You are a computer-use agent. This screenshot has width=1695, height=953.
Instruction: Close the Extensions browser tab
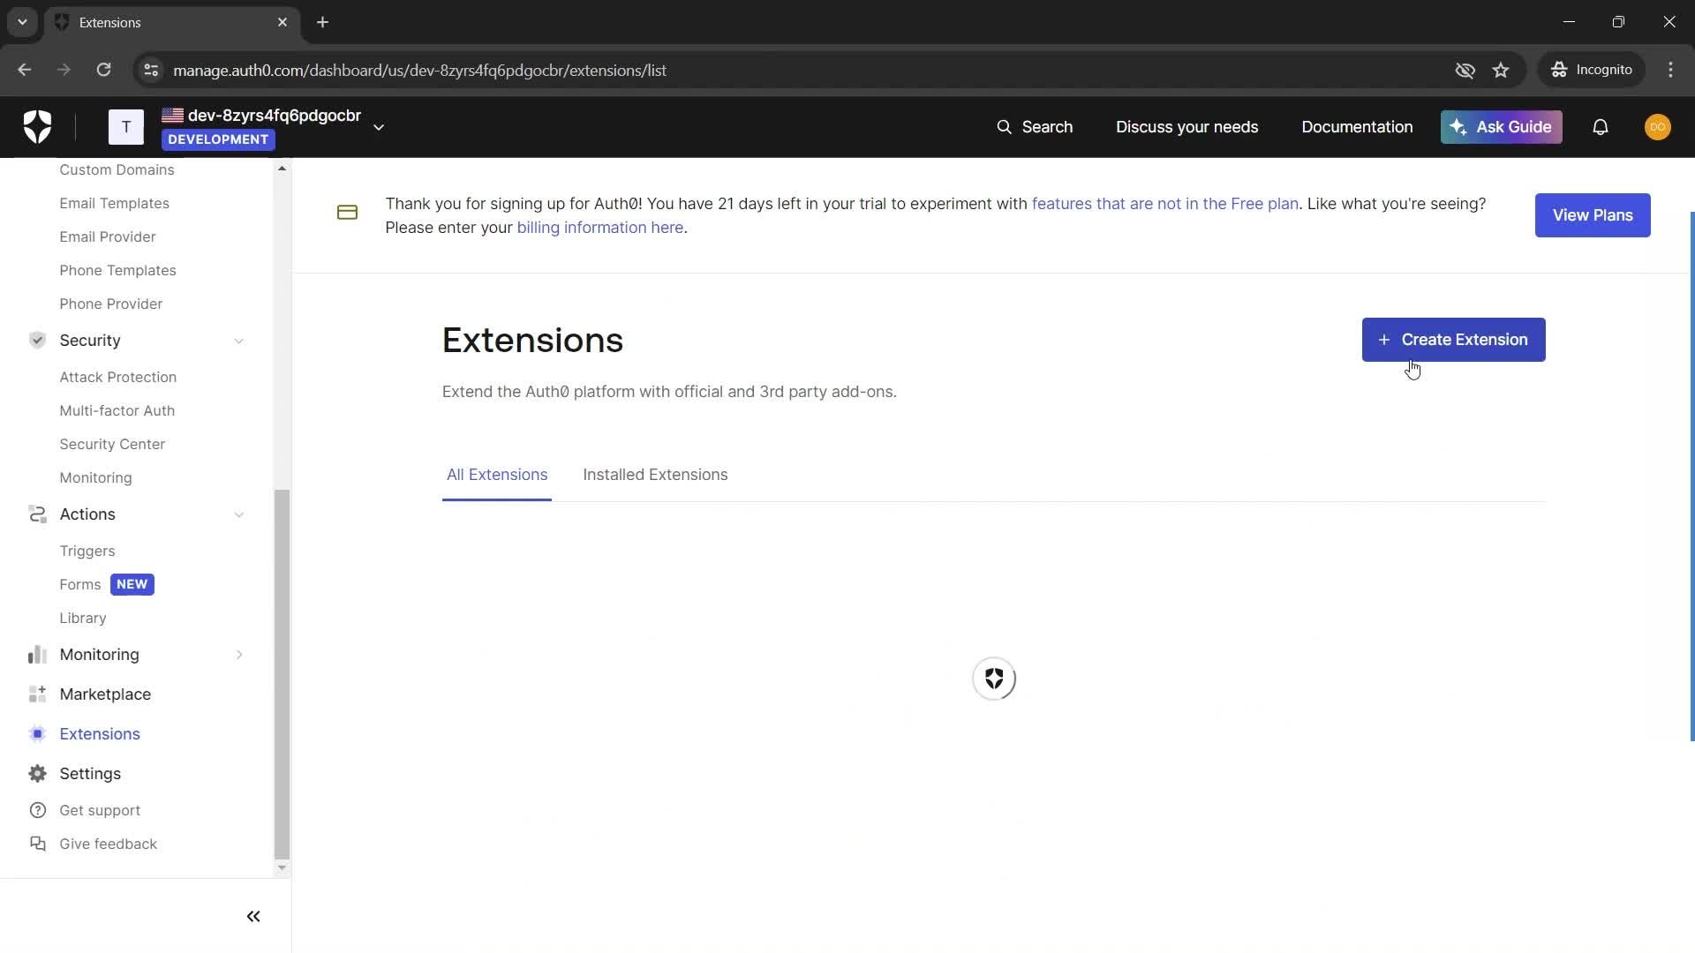282,22
